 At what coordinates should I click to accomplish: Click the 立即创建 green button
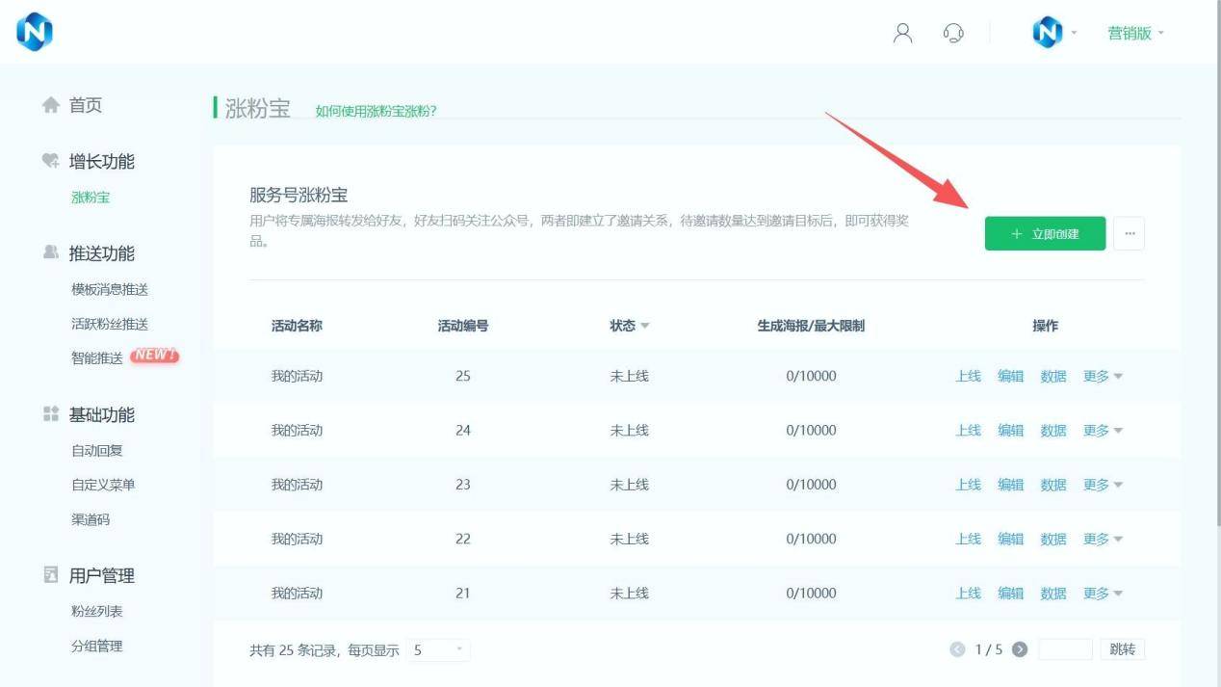(x=1045, y=233)
